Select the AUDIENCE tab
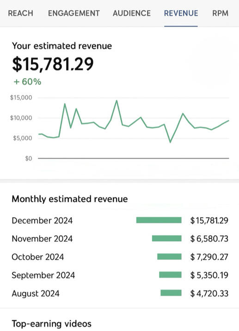The height and width of the screenshot is (331, 239). click(132, 13)
